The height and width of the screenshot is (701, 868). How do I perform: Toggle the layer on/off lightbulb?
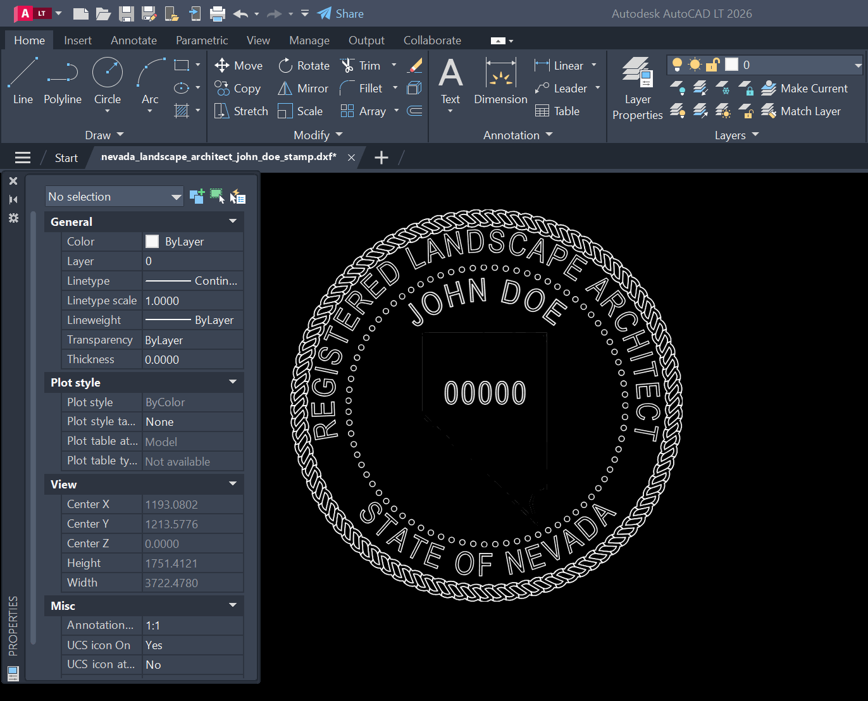[677, 65]
